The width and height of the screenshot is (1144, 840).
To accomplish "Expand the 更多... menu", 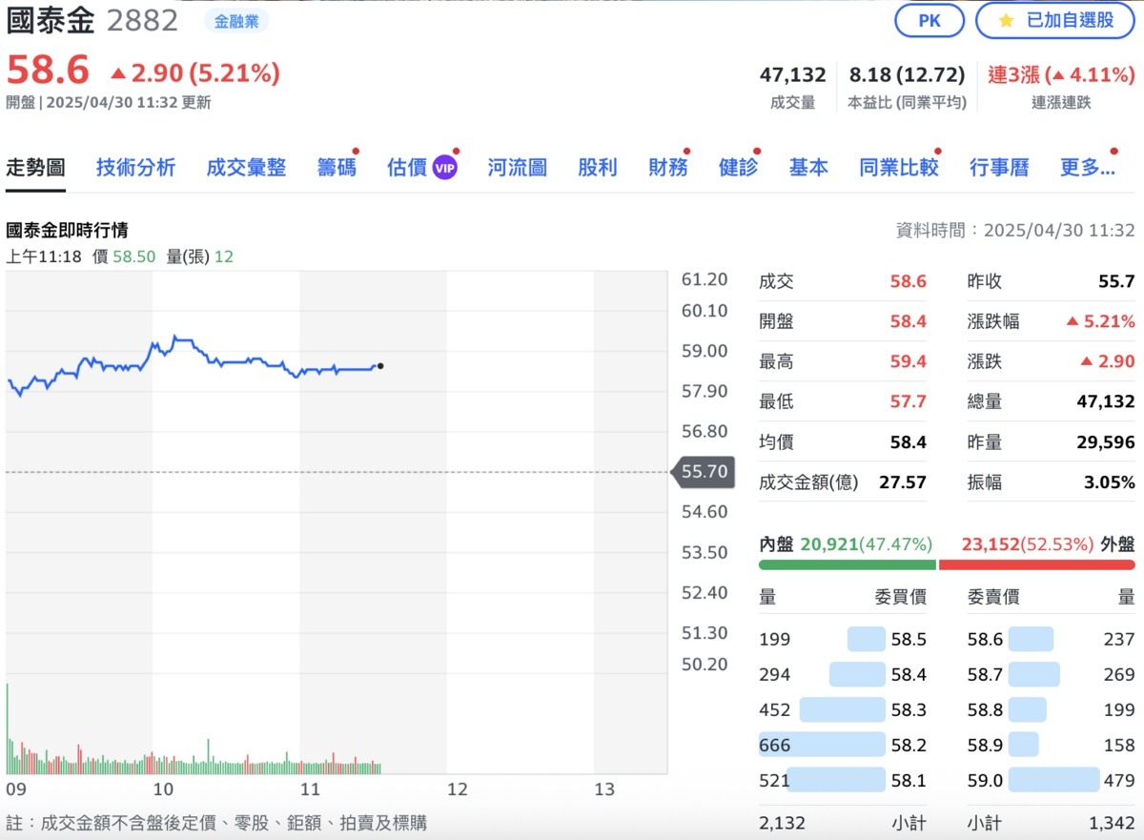I will (1088, 168).
